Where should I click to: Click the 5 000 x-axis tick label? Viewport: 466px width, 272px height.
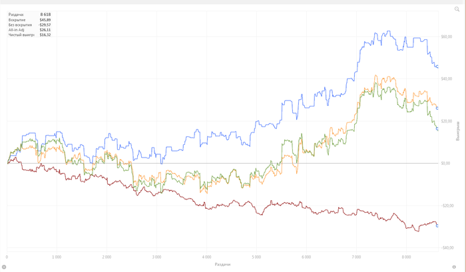coord(256,257)
